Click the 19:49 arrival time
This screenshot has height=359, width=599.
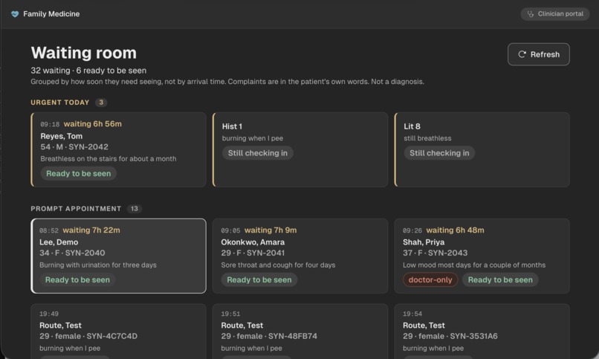[49, 314]
